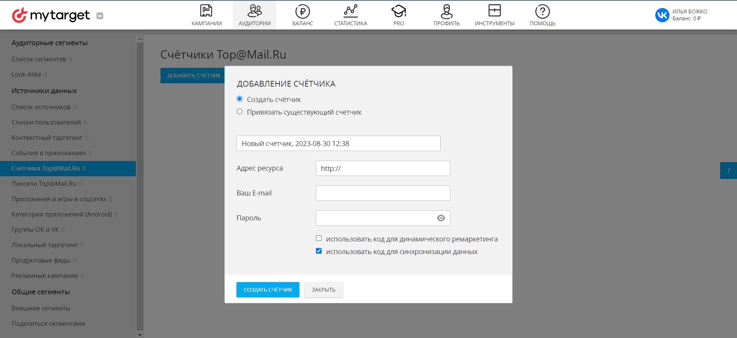Click the counter name input field
Image resolution: width=737 pixels, height=338 pixels.
pos(338,143)
